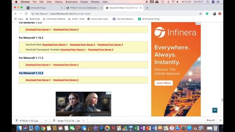
Task: Download from Server 2 for Minecraft 1.12.2
Action: (x=66, y=80)
